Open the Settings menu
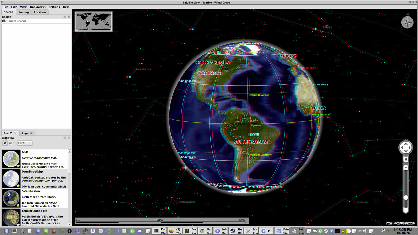The width and height of the screenshot is (418, 235). click(54, 7)
